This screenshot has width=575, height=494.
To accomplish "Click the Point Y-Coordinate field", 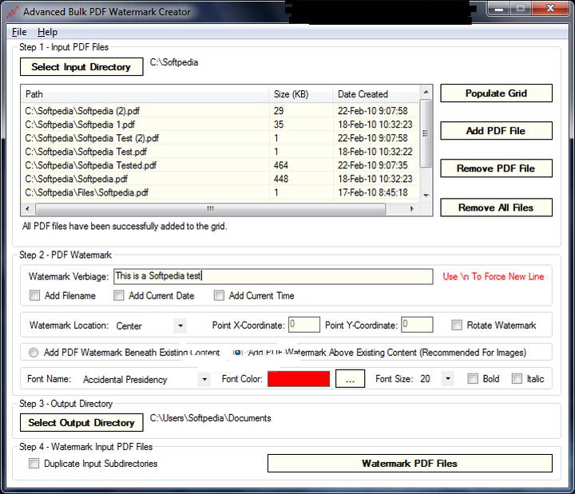I will (x=417, y=325).
